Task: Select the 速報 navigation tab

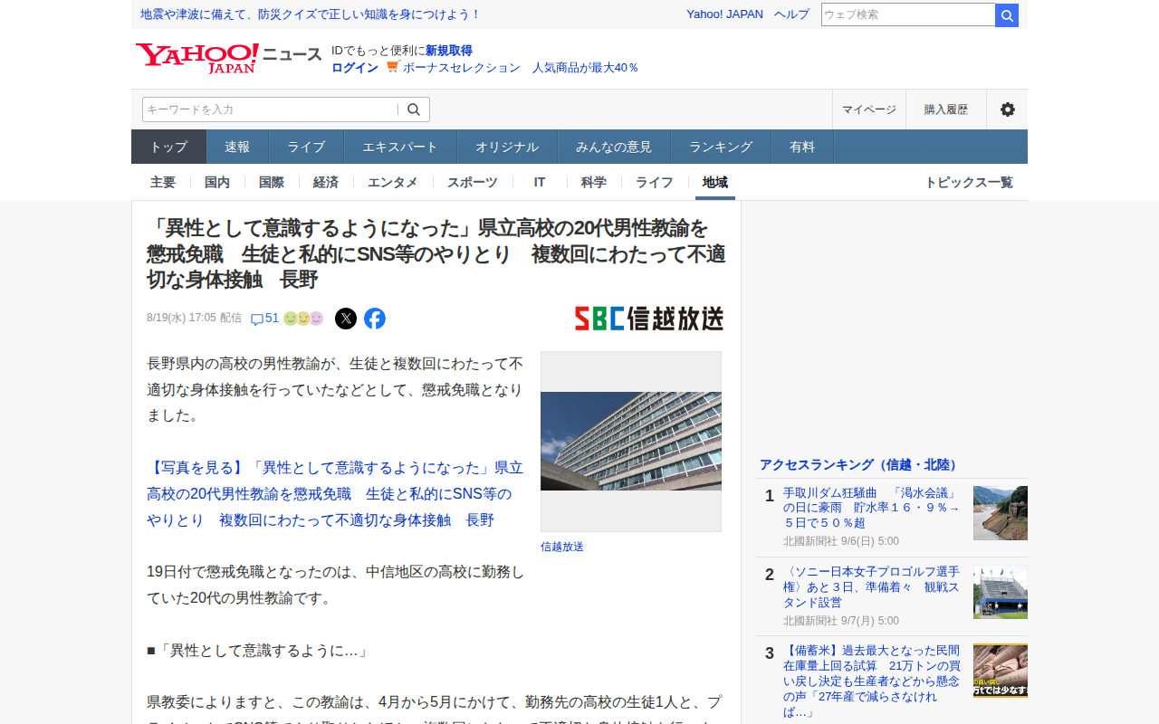Action: (x=237, y=147)
